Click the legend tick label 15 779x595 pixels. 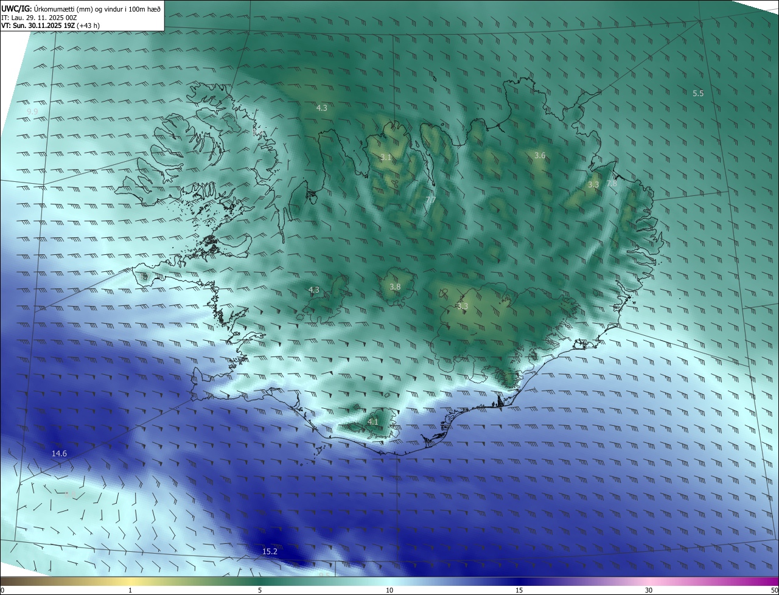pos(519,590)
